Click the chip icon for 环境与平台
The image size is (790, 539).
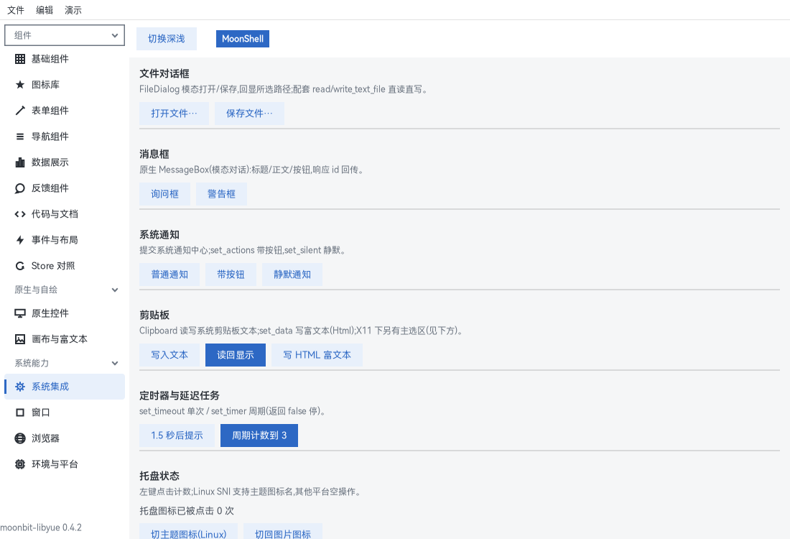click(19, 464)
